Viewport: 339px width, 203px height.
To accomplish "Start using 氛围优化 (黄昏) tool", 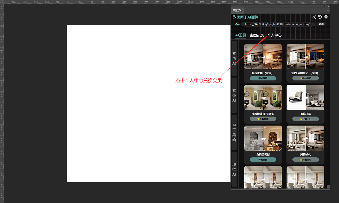I will [263, 78].
